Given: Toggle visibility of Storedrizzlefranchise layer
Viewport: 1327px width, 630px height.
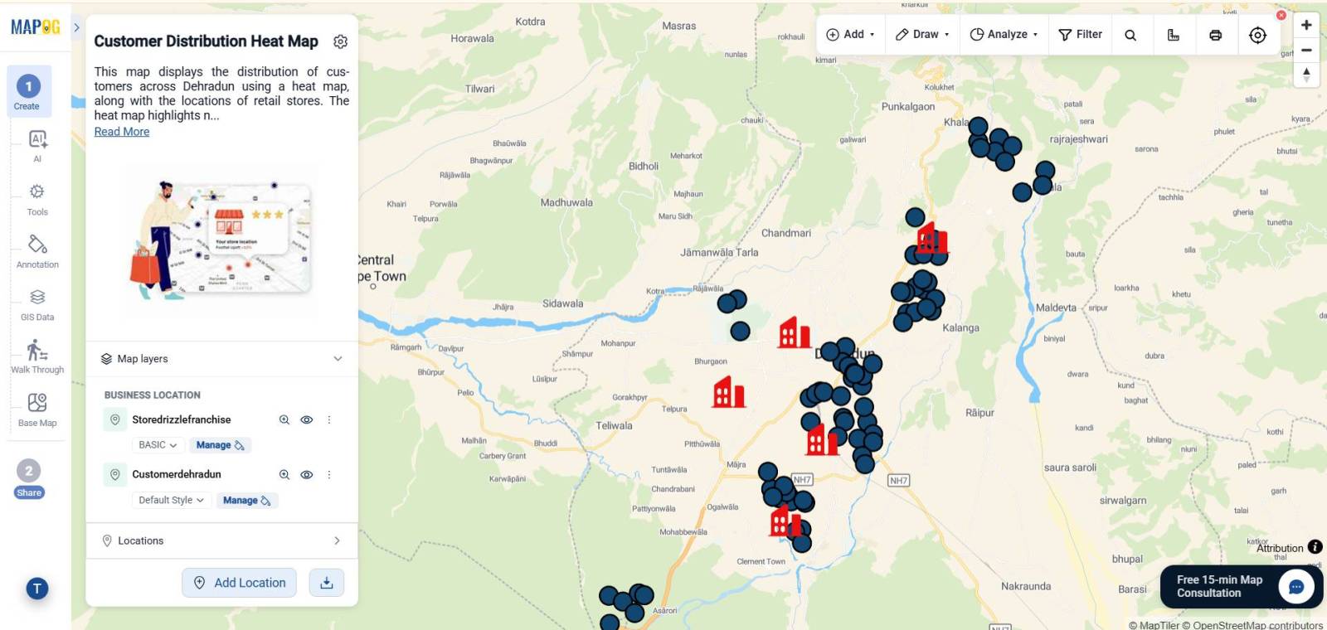Looking at the screenshot, I should 307,420.
